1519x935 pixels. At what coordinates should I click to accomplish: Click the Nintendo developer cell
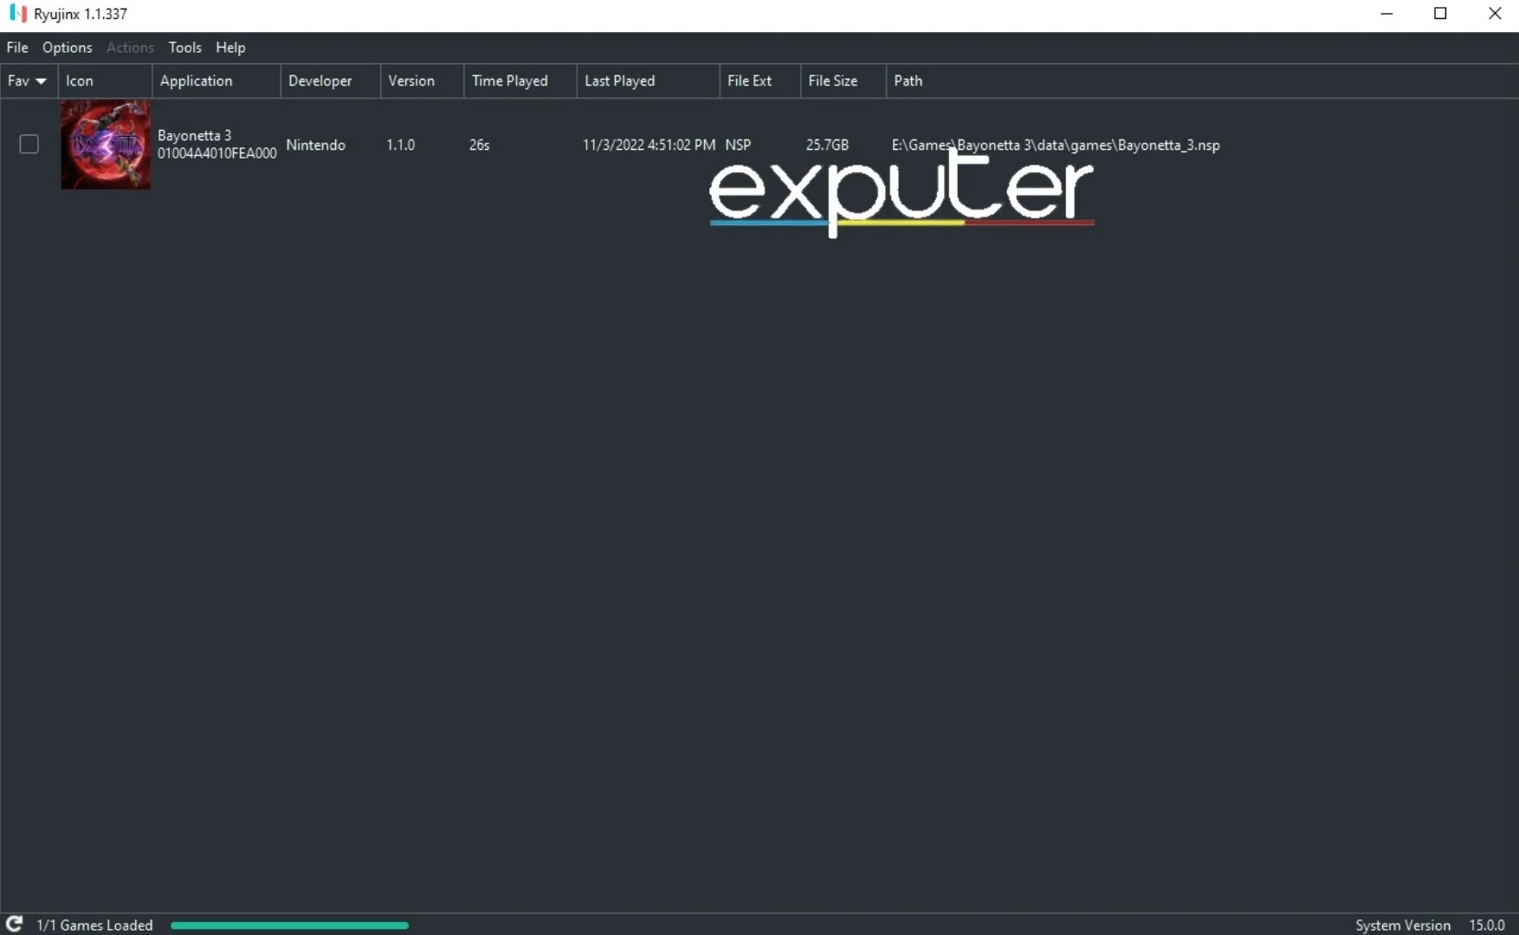pyautogui.click(x=315, y=145)
